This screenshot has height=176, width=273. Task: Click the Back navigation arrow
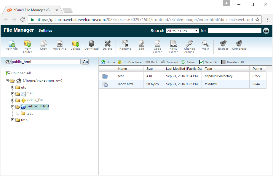(x=151, y=62)
